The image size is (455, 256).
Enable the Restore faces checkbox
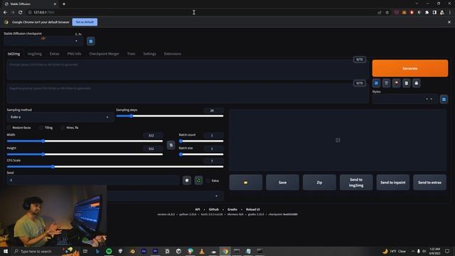(9, 128)
